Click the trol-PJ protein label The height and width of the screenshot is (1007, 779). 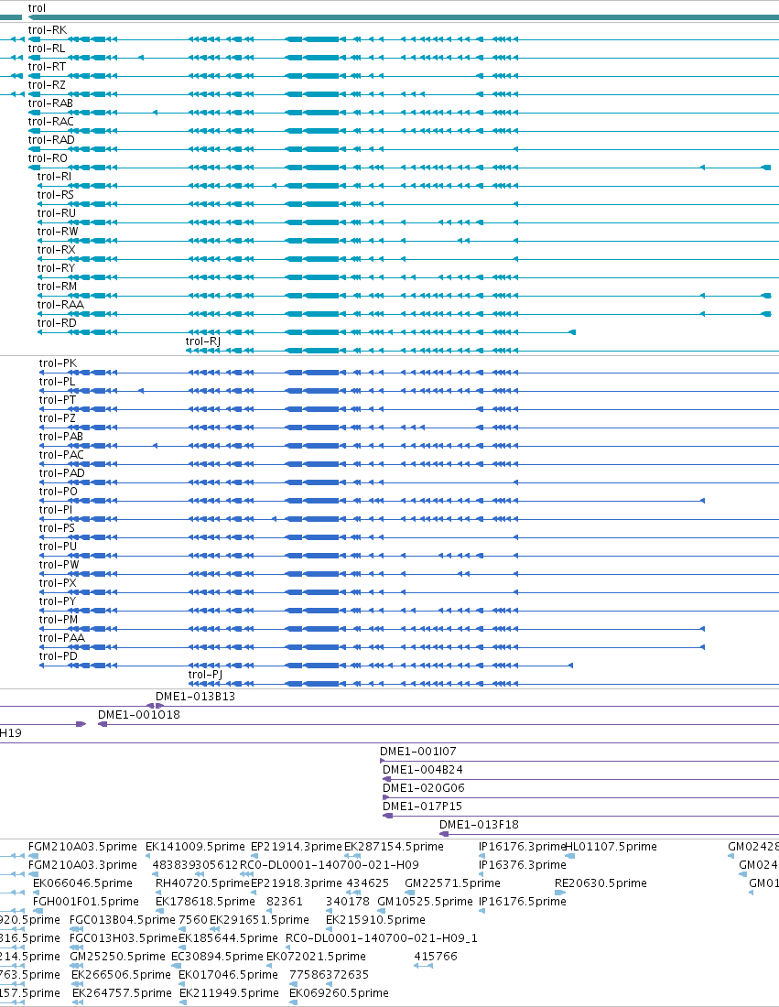click(206, 675)
